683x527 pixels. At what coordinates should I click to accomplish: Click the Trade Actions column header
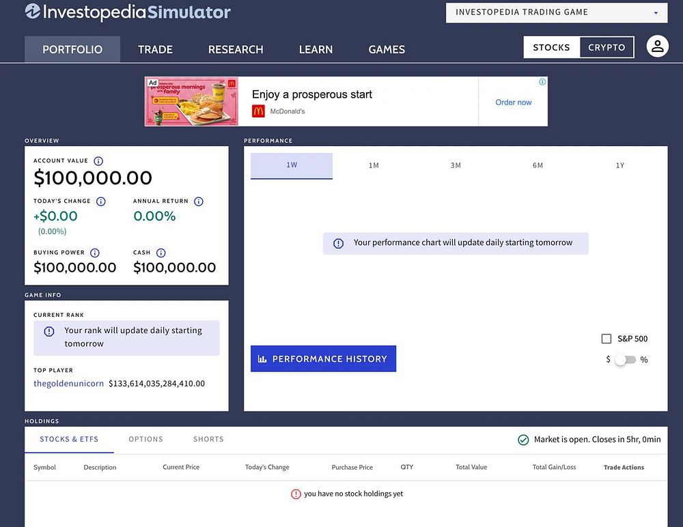pos(624,468)
